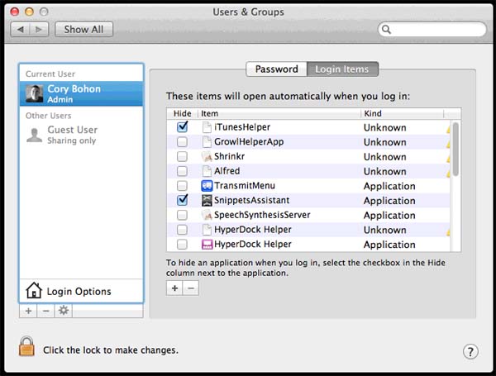Select the SnippetsAssistant row name
The width and height of the screenshot is (496, 376).
252,200
